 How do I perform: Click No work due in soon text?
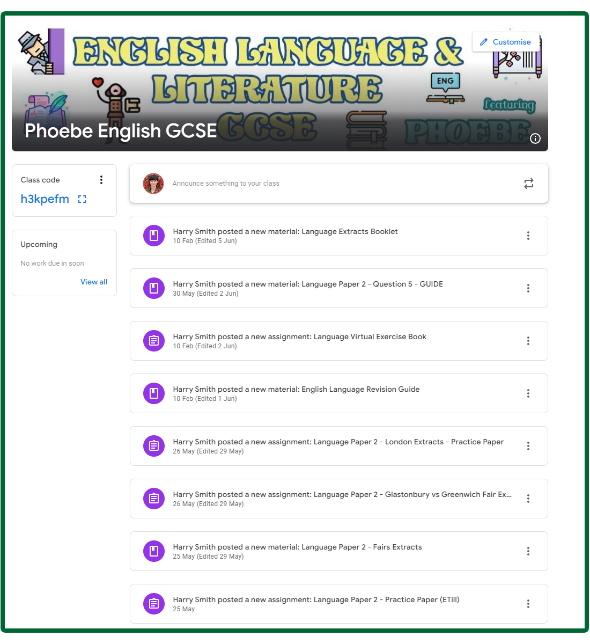tap(53, 263)
